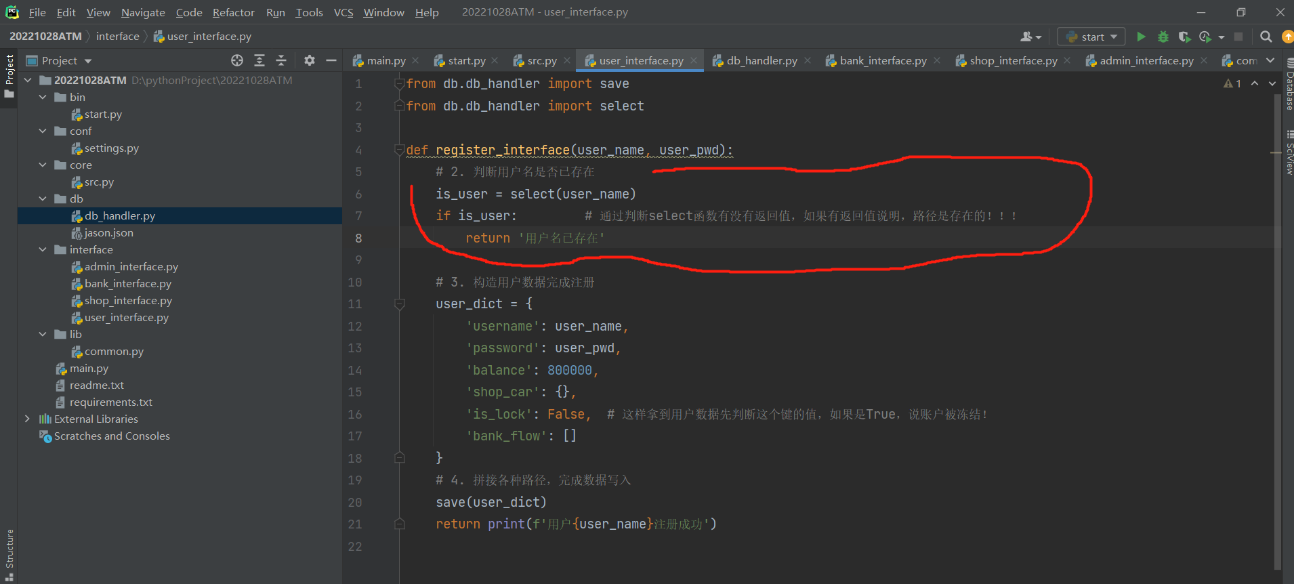Select settings.py in the project tree
The width and height of the screenshot is (1294, 584).
coord(111,148)
